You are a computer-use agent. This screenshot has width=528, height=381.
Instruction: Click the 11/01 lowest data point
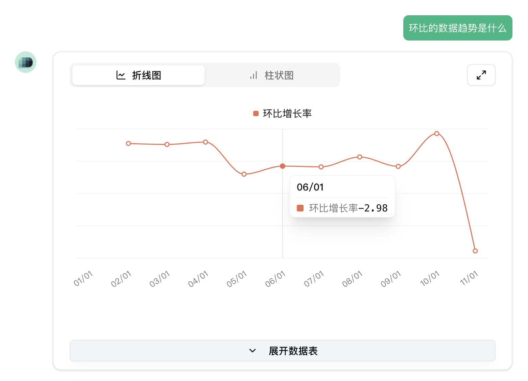tap(475, 251)
